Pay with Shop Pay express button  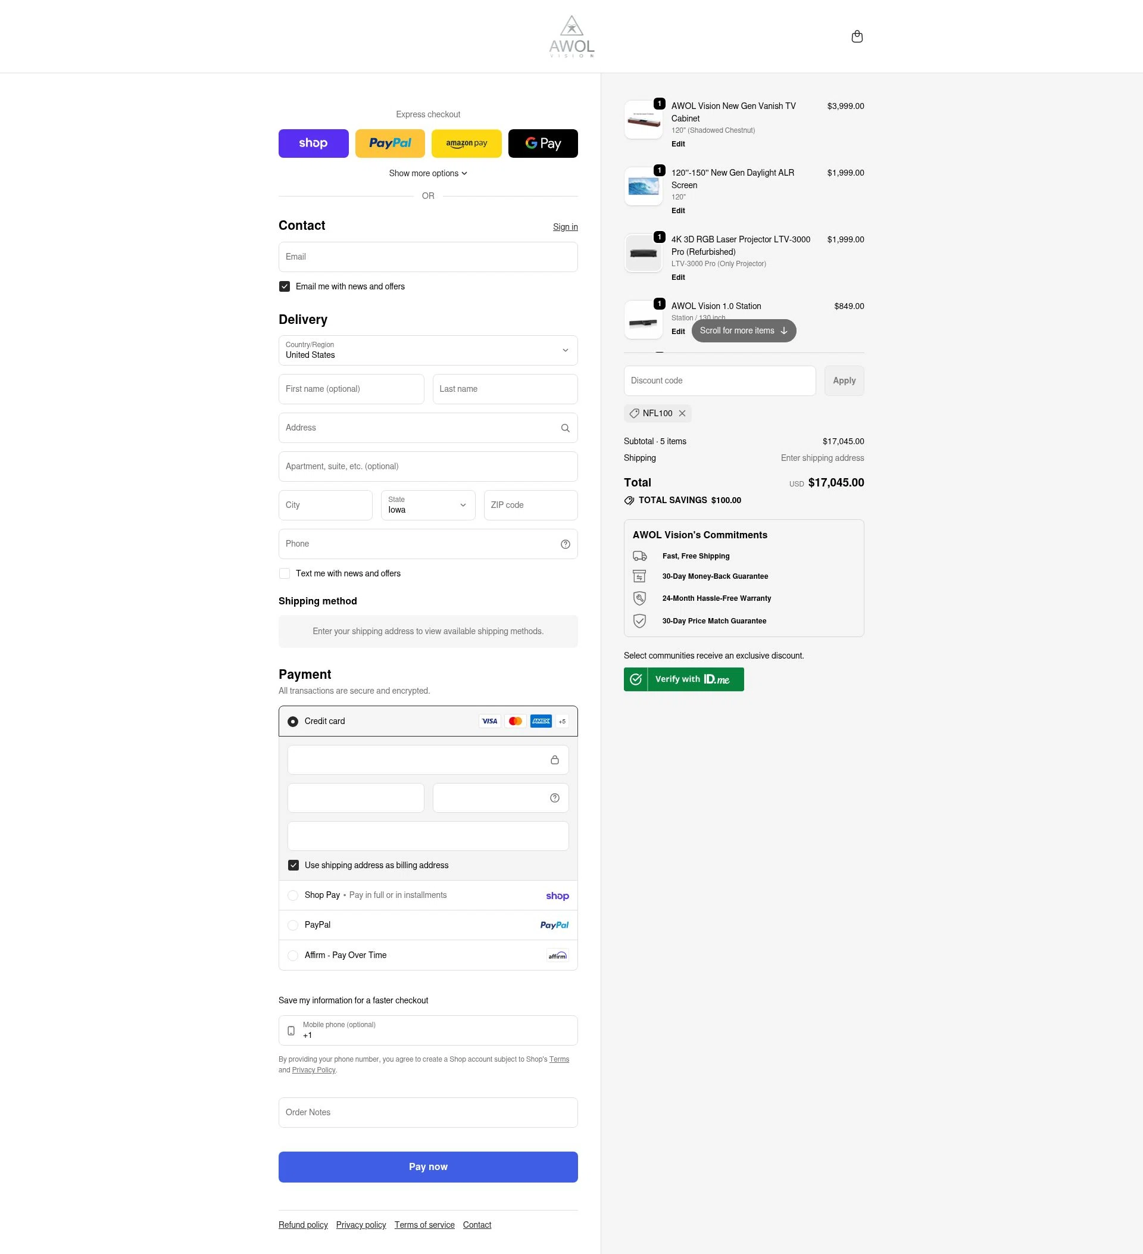coord(313,144)
